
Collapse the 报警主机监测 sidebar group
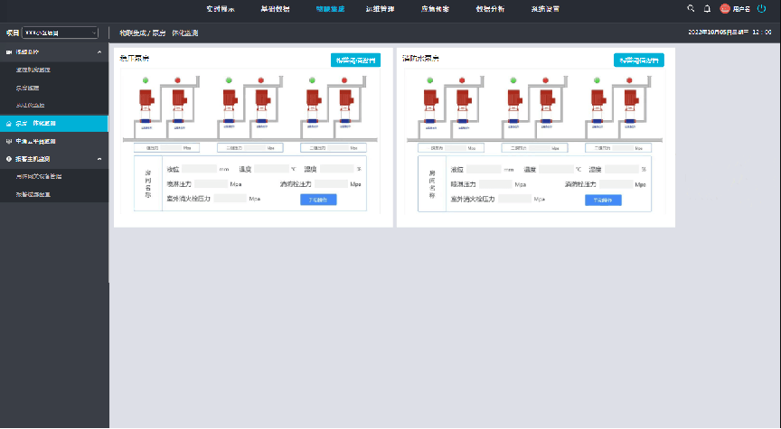[99, 159]
